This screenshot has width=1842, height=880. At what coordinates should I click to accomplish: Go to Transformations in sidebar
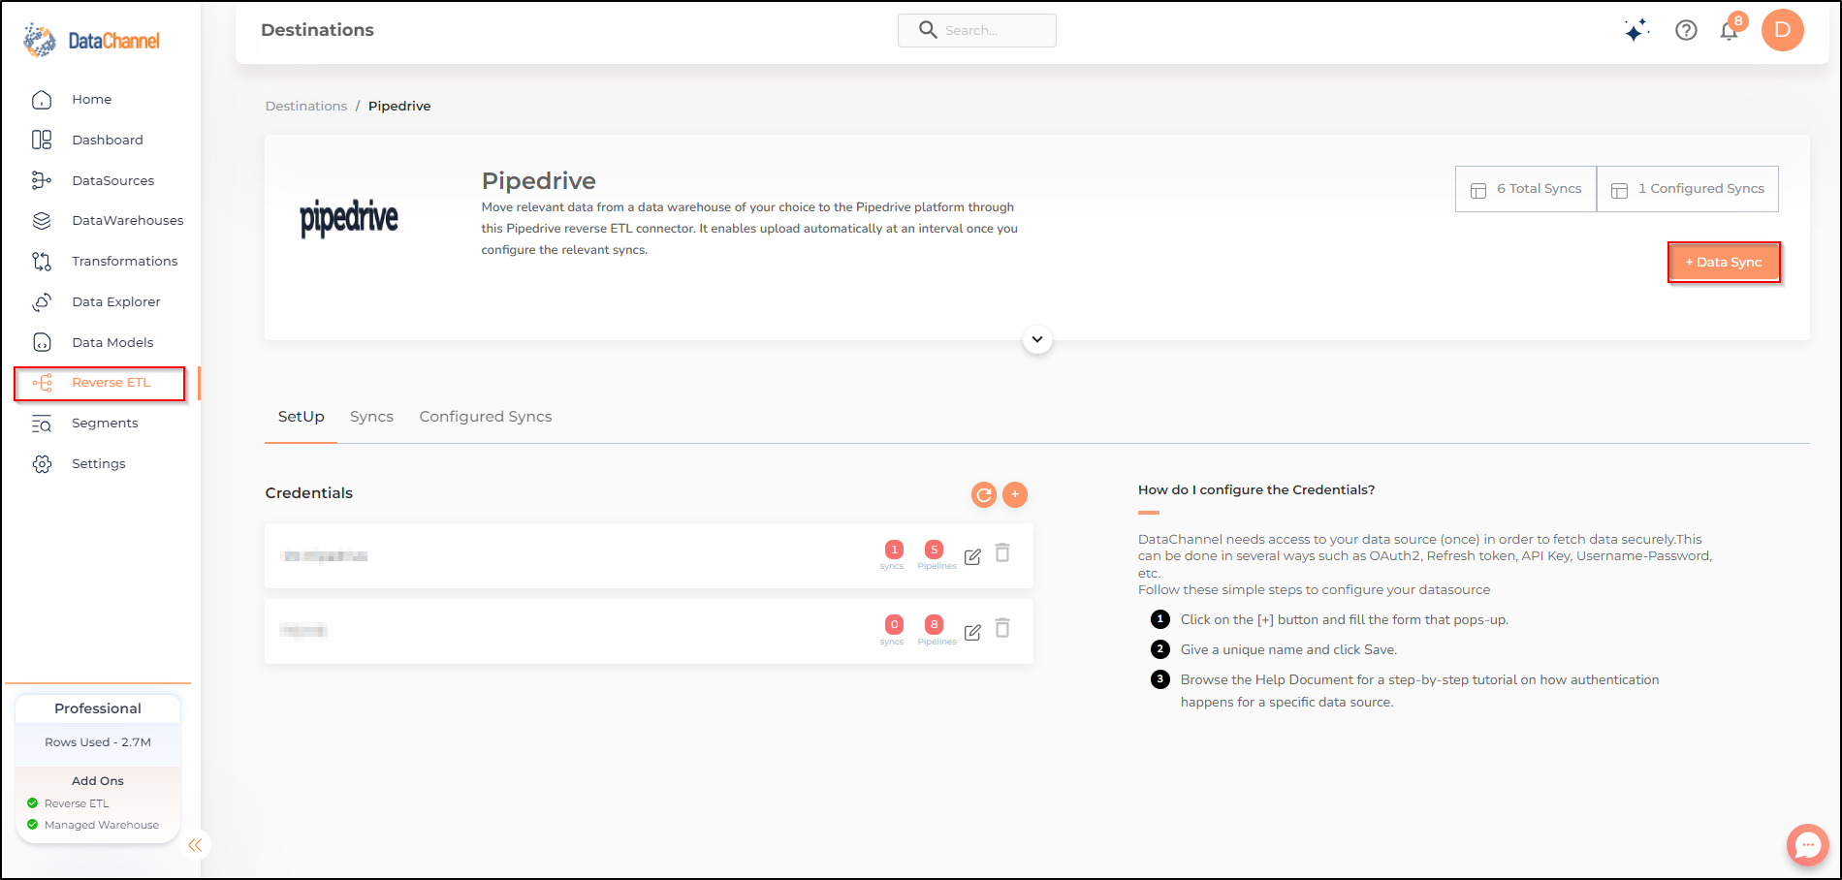click(x=124, y=262)
